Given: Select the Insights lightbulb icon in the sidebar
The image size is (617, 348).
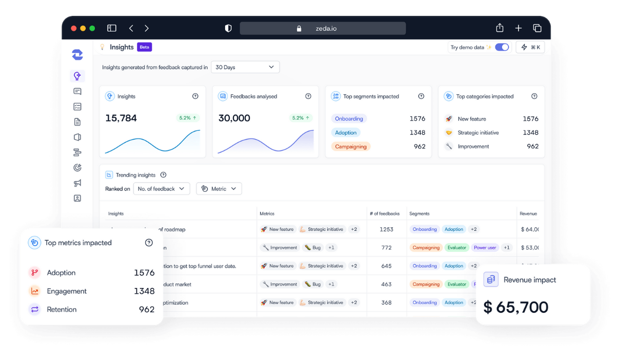Looking at the screenshot, I should (77, 76).
